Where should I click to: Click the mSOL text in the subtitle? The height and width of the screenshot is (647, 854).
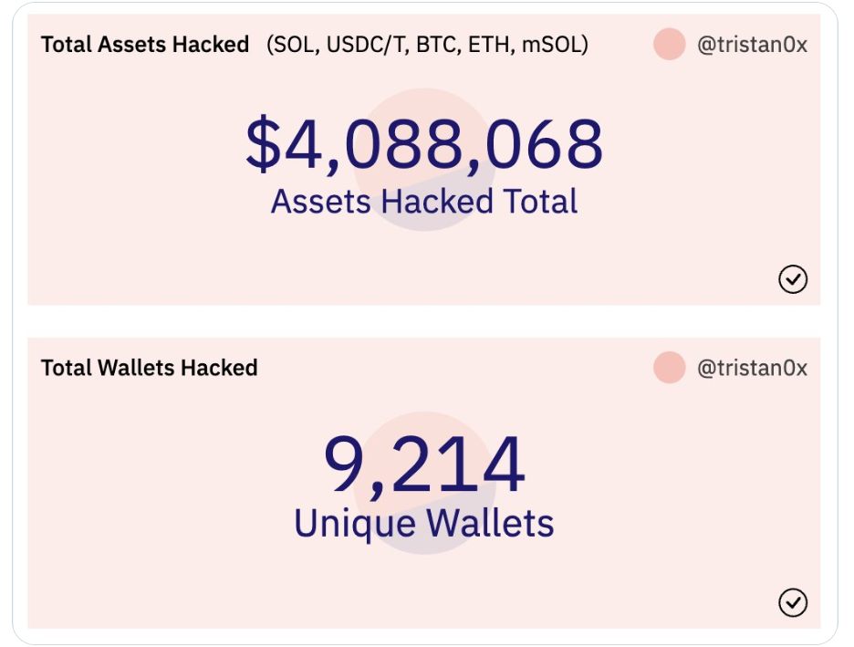(x=551, y=45)
